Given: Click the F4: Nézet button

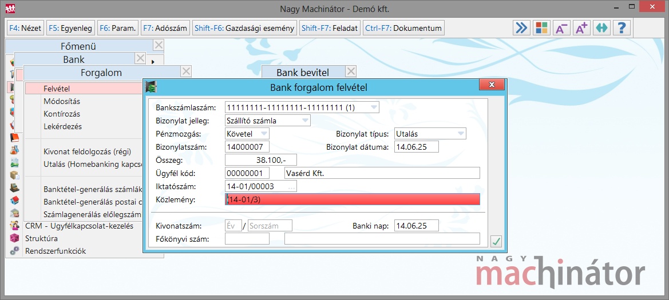Looking at the screenshot, I should [25, 29].
